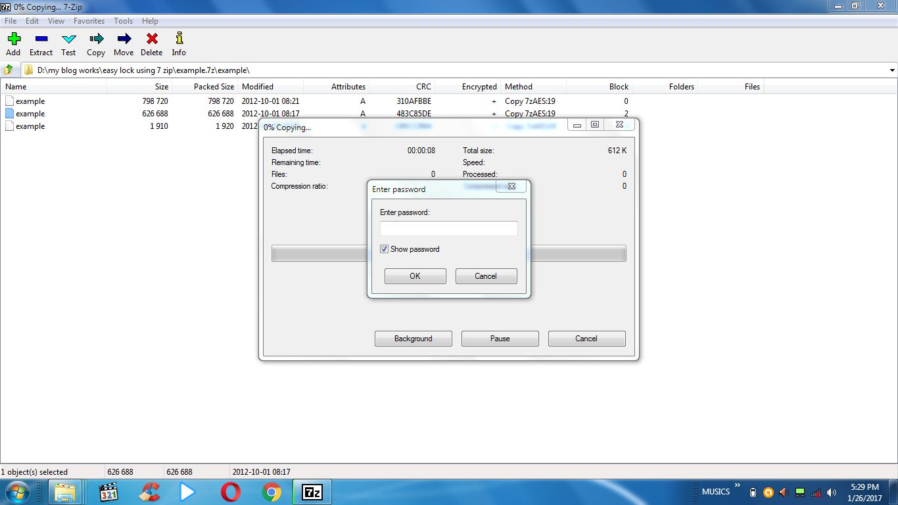Click the Extract toolbar icon
The width and height of the screenshot is (898, 505).
tap(41, 39)
